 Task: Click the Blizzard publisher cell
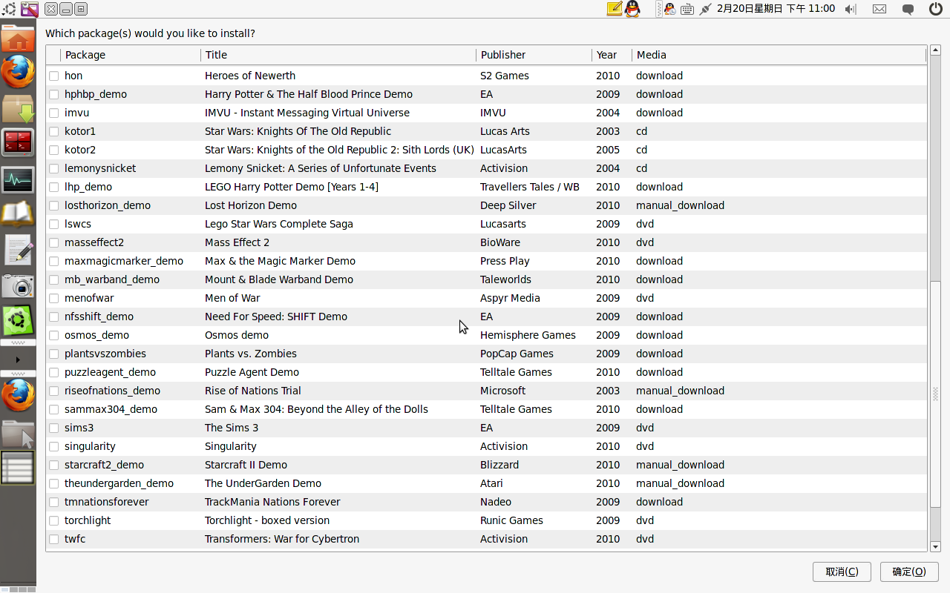pos(499,465)
